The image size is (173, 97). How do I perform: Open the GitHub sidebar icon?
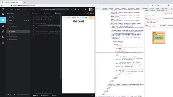tap(3, 26)
